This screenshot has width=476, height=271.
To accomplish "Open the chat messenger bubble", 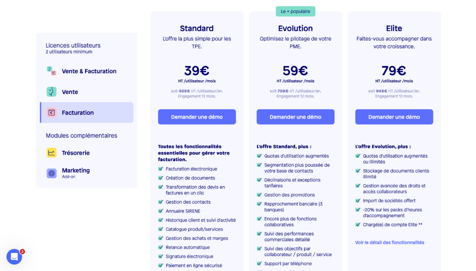I will [14, 257].
